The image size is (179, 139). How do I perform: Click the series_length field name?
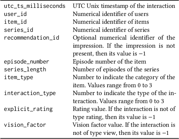click(x=25, y=69)
